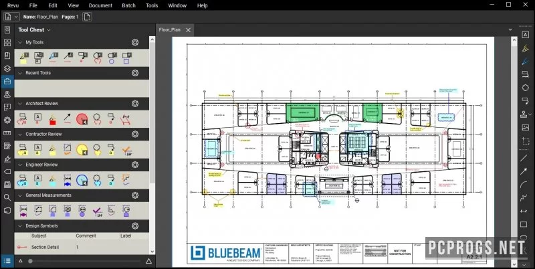Select Architect Review red filled circle tool
Image resolution: width=535 pixels, height=269 pixels.
(82, 119)
